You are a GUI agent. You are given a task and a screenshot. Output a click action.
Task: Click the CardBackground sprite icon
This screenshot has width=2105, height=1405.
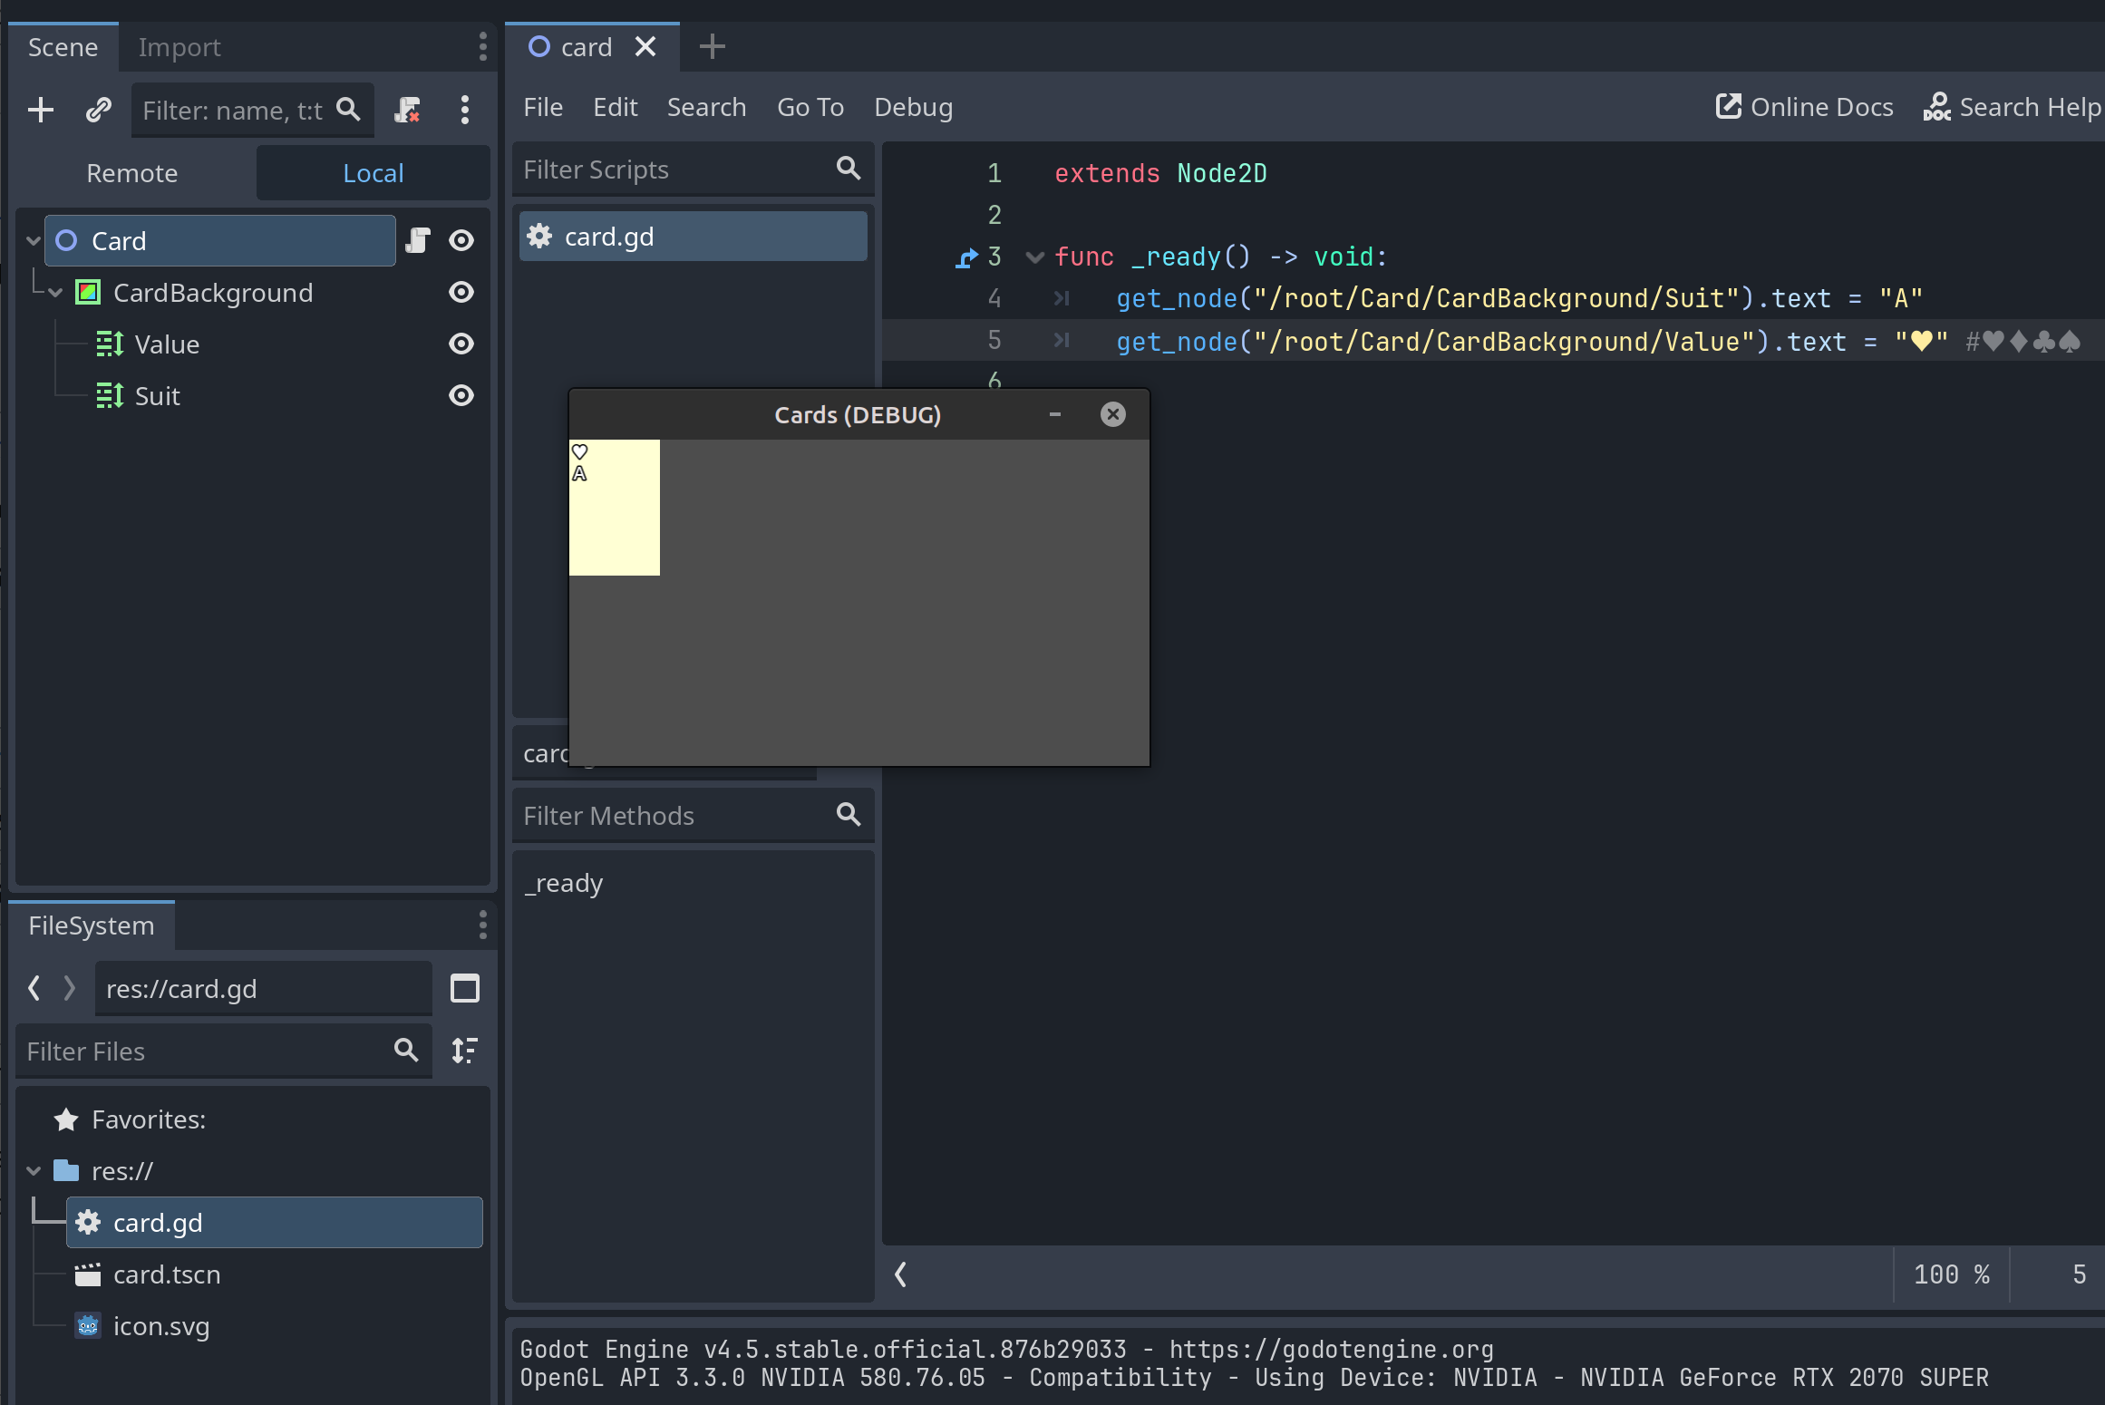(x=87, y=292)
